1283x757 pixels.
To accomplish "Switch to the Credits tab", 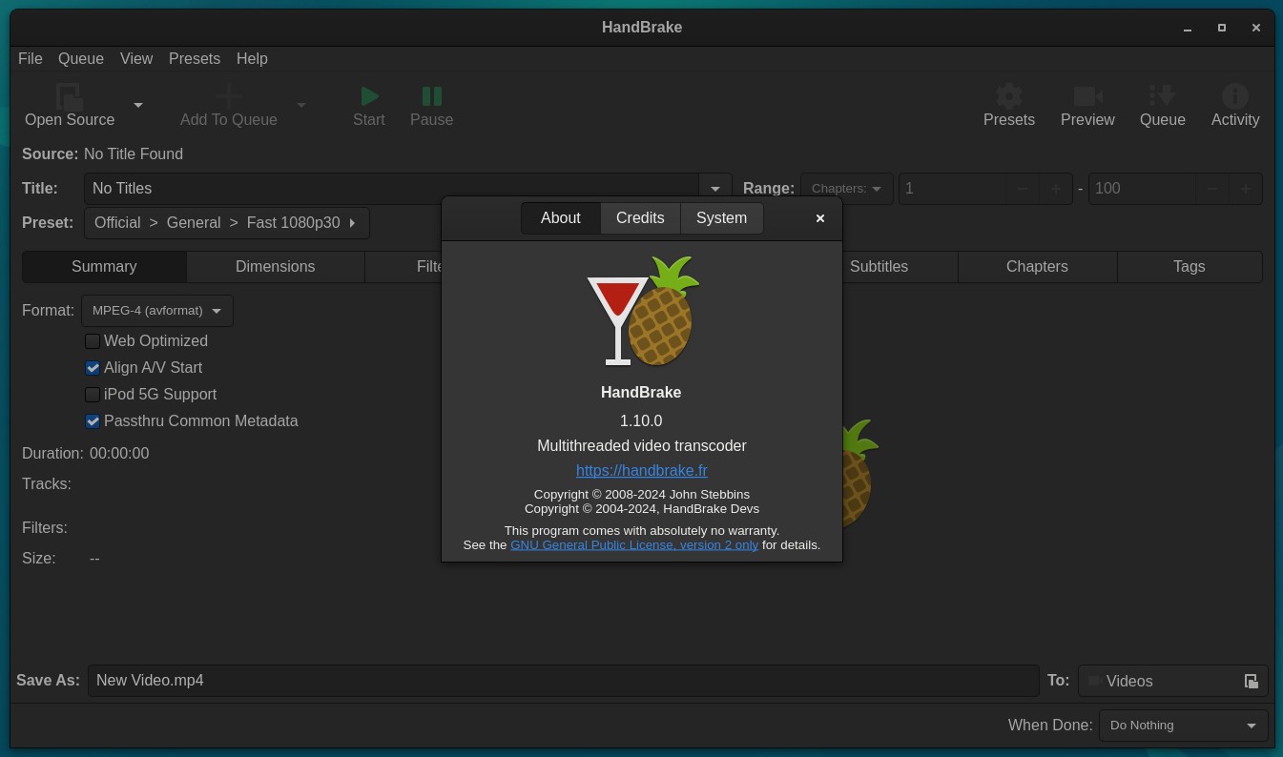I will pos(640,218).
